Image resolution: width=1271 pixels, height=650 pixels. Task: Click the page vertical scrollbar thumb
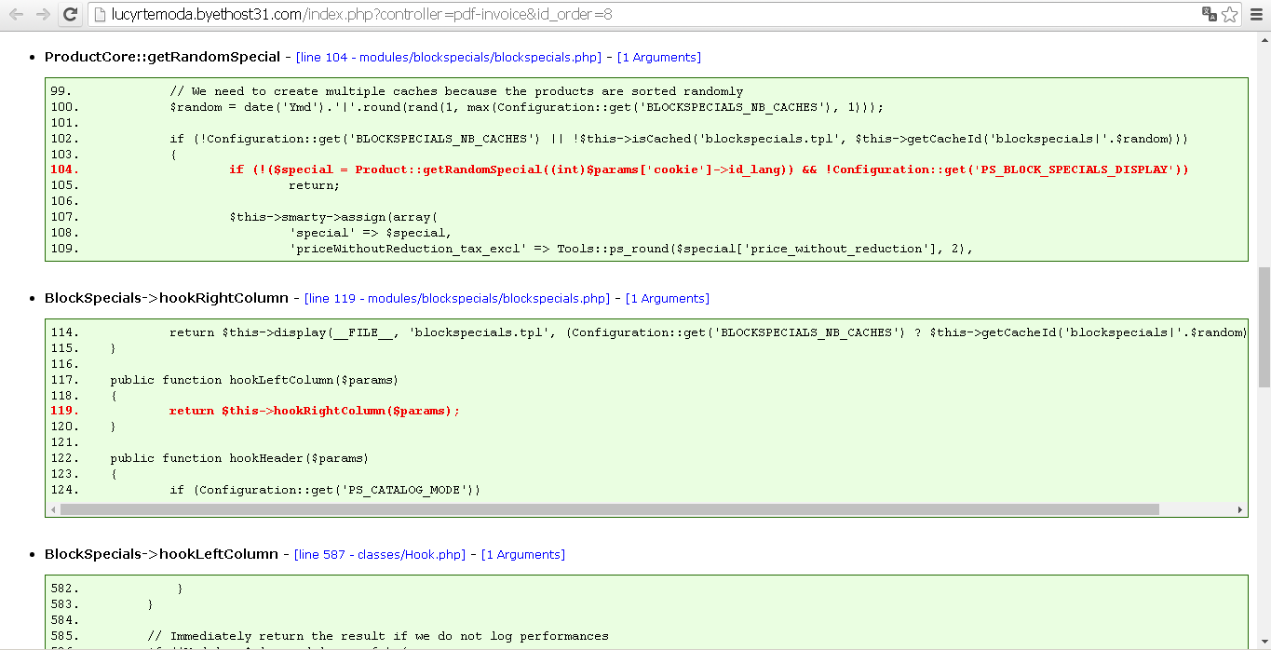1264,326
